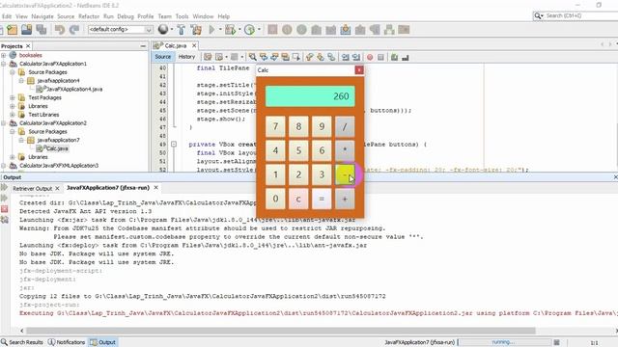Click the Settings icon in Output sidebar
Viewport: 618px width, 347px height.
[x=4, y=220]
